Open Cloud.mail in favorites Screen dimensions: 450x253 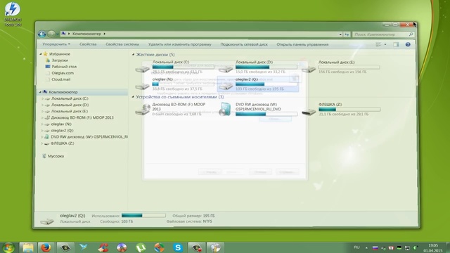click(x=61, y=79)
